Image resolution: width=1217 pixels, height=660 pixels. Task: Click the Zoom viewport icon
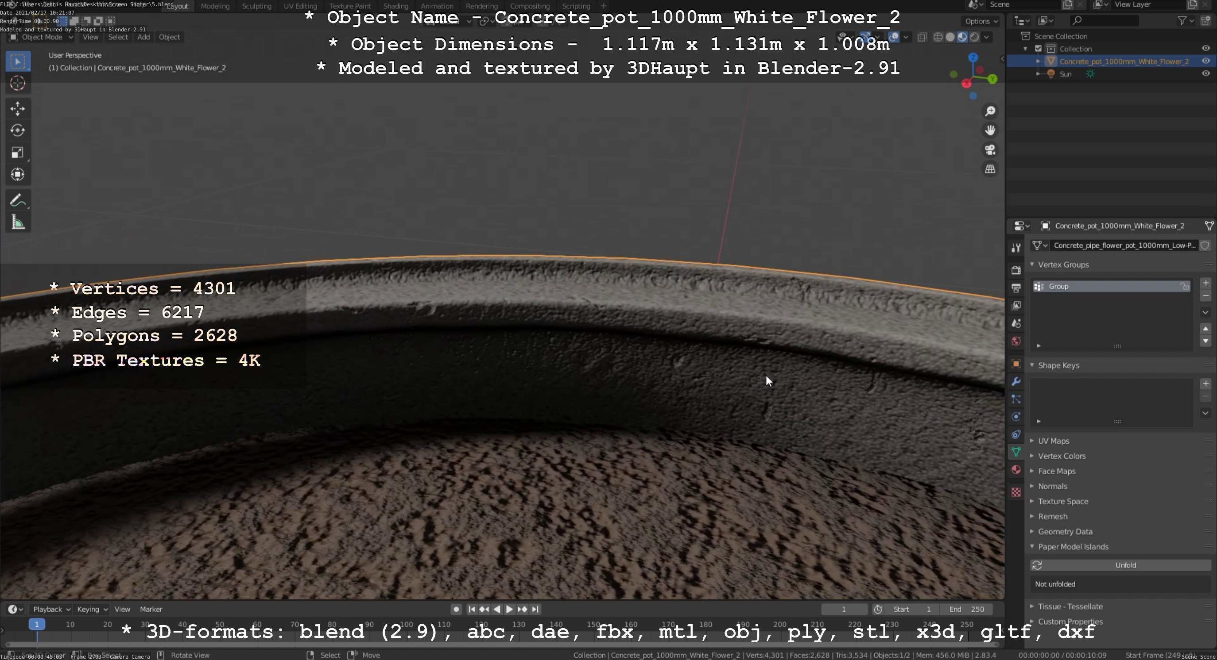click(990, 111)
